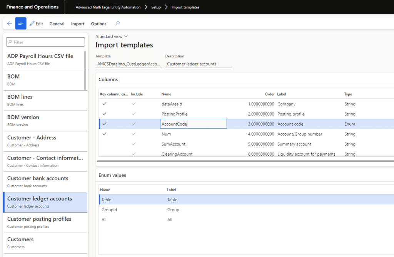Click the Description field
The width and height of the screenshot is (394, 257).
pyautogui.click(x=199, y=64)
